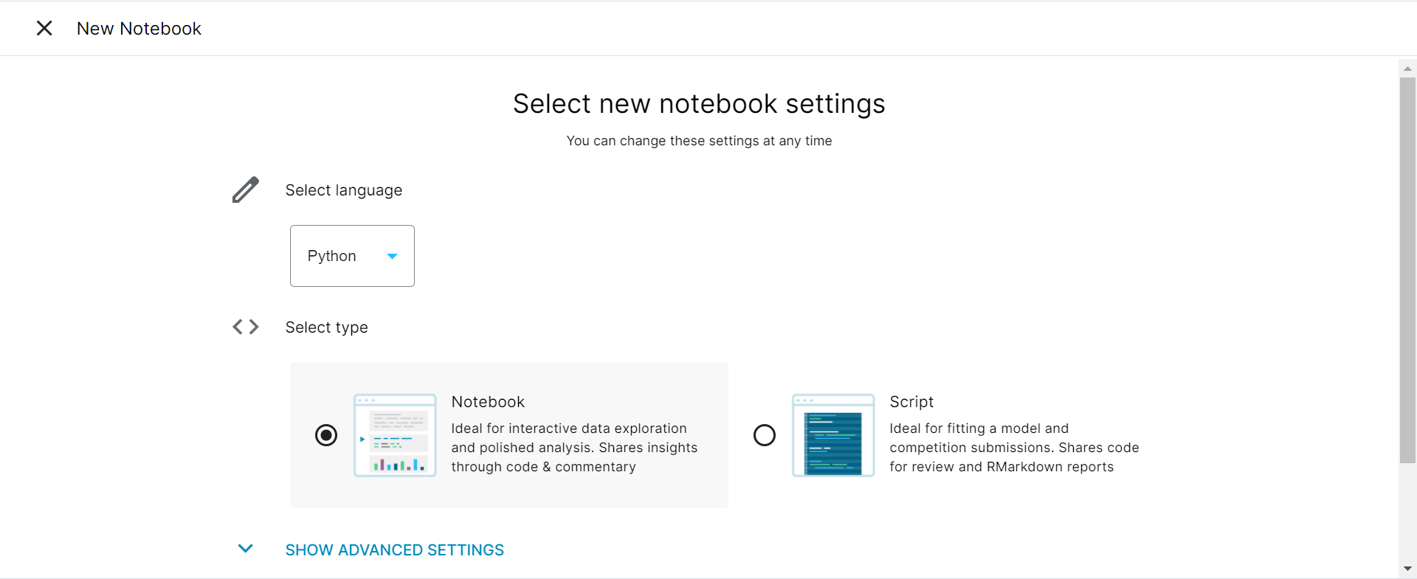Click the Notebook illustration thumbnail
The image size is (1417, 579).
pyautogui.click(x=395, y=435)
